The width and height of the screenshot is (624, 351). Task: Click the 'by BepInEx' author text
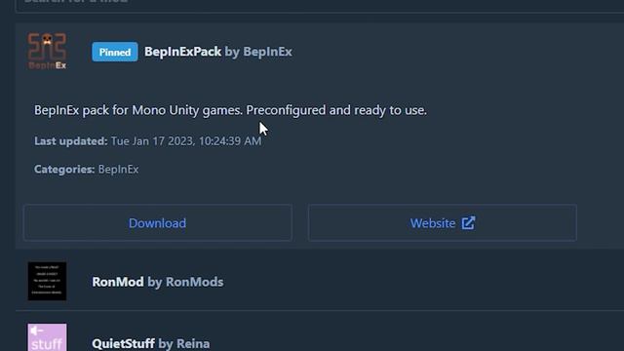258,52
